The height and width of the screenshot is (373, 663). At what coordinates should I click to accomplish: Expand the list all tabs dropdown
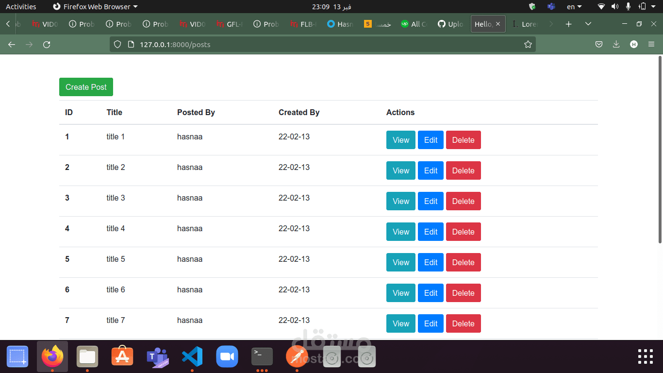click(x=588, y=24)
